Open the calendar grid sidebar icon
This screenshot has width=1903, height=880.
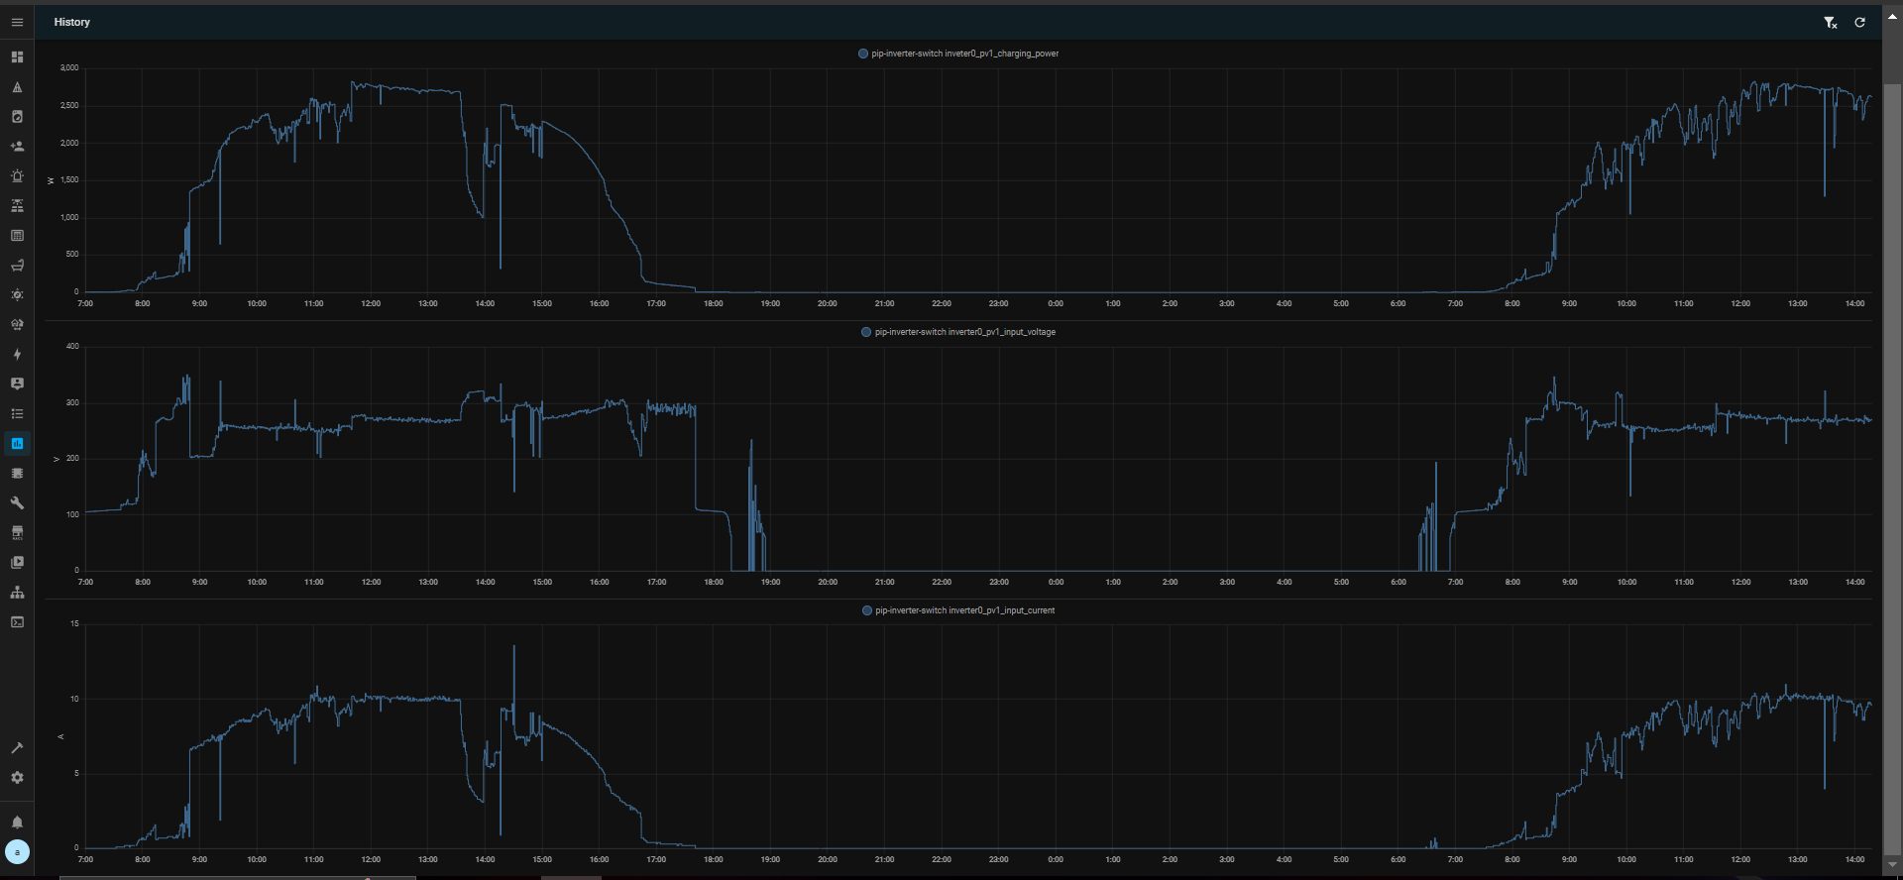[x=17, y=236]
